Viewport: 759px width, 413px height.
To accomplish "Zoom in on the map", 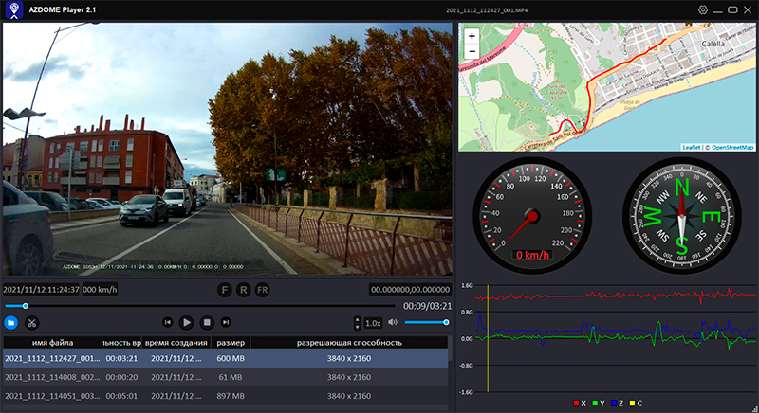I will 472,36.
